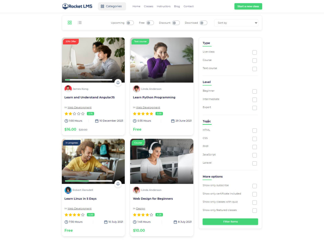The image size is (324, 243).
Task: Open the Blog menu item
Action: tap(177, 6)
